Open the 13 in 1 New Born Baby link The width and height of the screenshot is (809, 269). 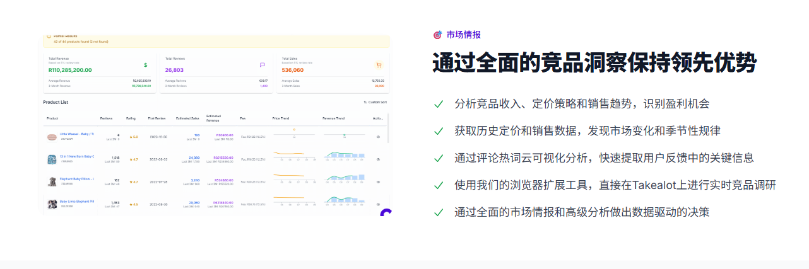pyautogui.click(x=76, y=157)
